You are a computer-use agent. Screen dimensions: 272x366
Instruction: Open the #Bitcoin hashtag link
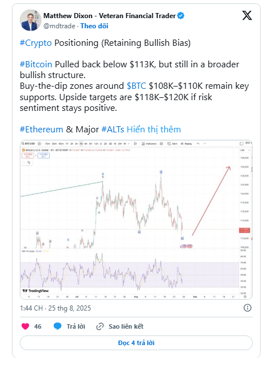[36, 64]
